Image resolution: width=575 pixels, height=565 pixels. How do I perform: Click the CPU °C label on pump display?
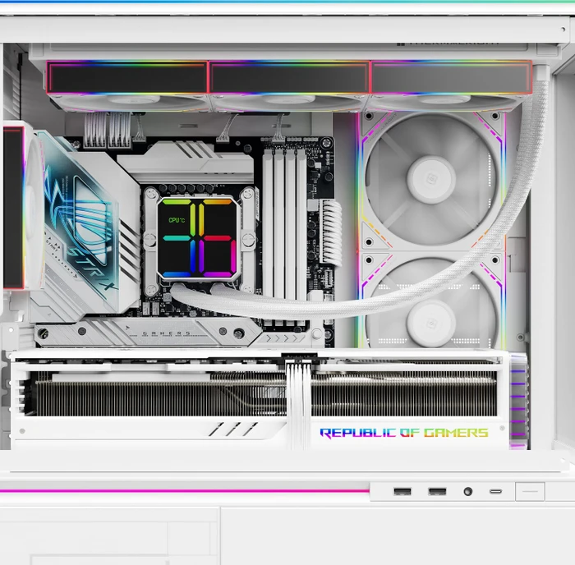click(177, 220)
